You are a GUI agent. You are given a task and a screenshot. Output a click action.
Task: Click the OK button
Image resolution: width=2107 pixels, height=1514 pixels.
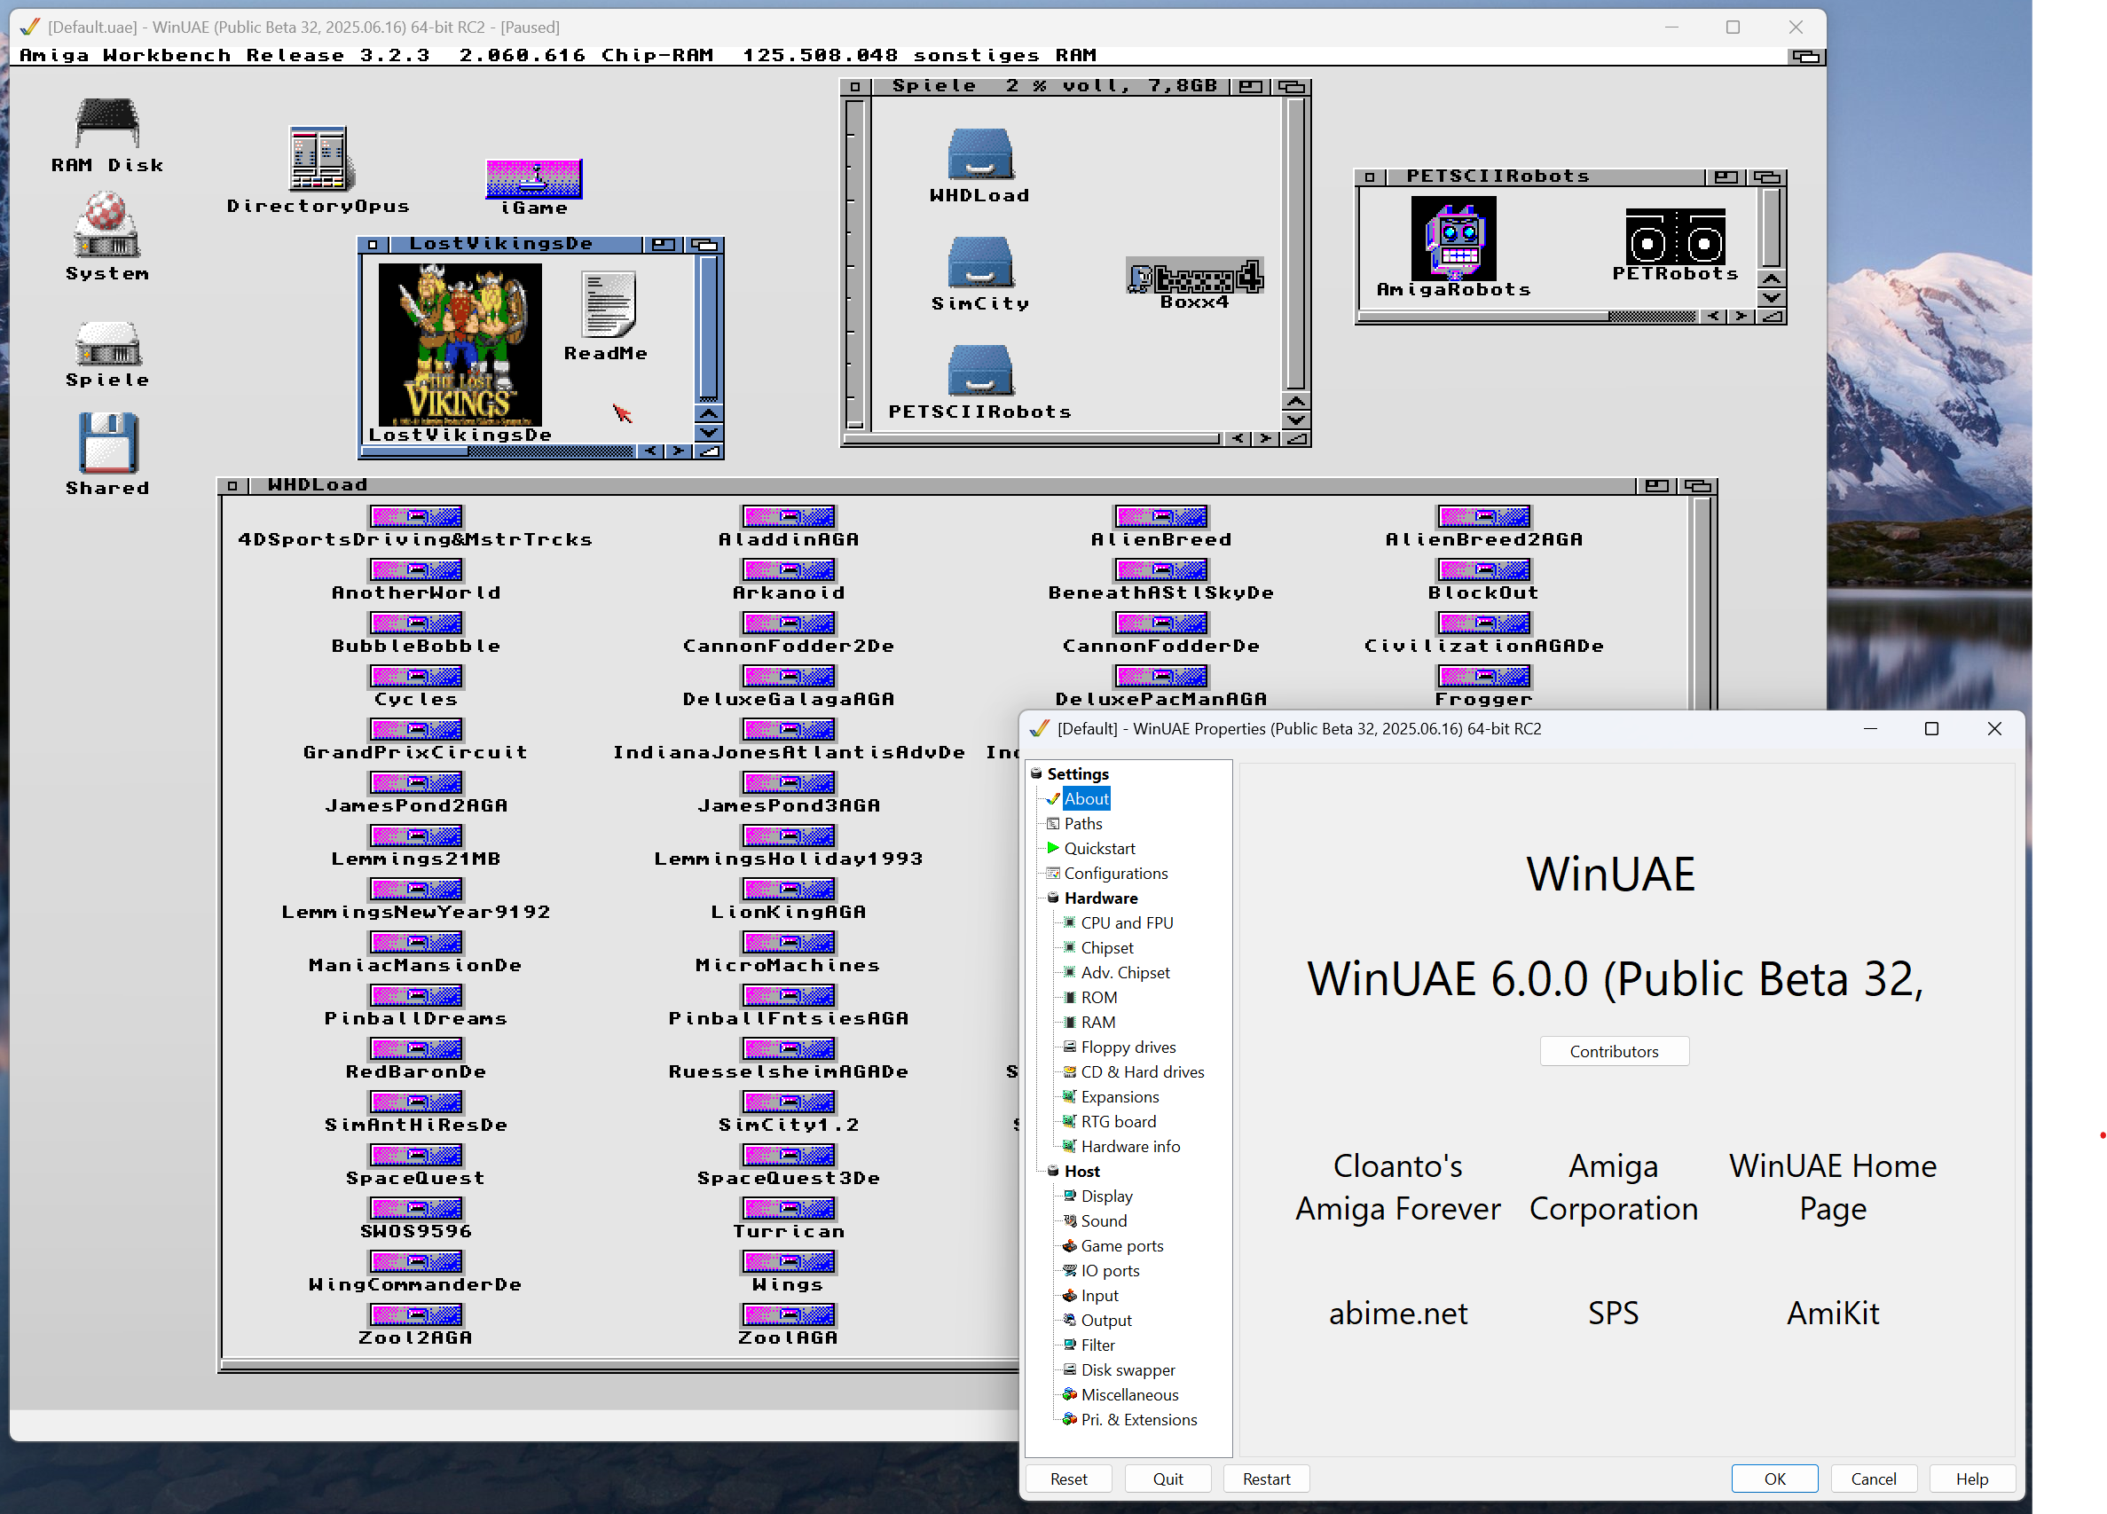tap(1774, 1479)
